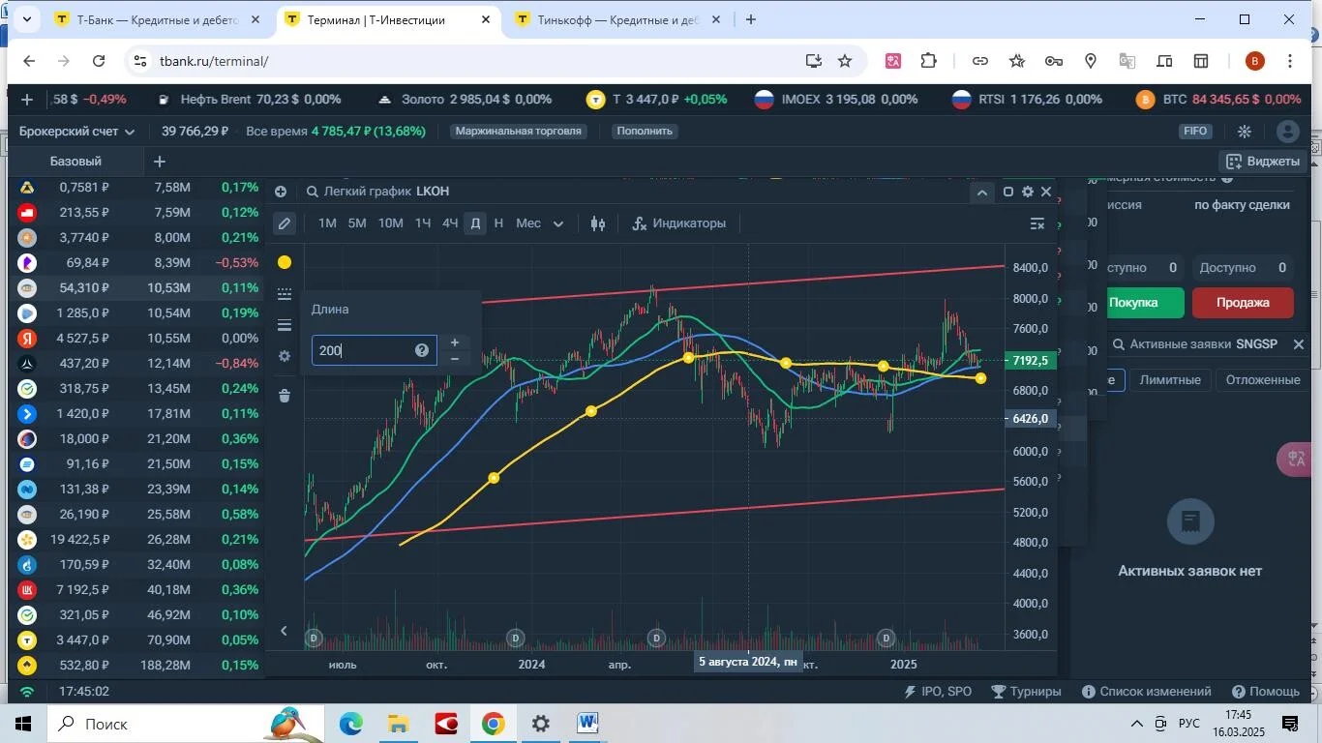The image size is (1322, 743).
Task: Select the Д daily timeframe
Action: tap(475, 223)
